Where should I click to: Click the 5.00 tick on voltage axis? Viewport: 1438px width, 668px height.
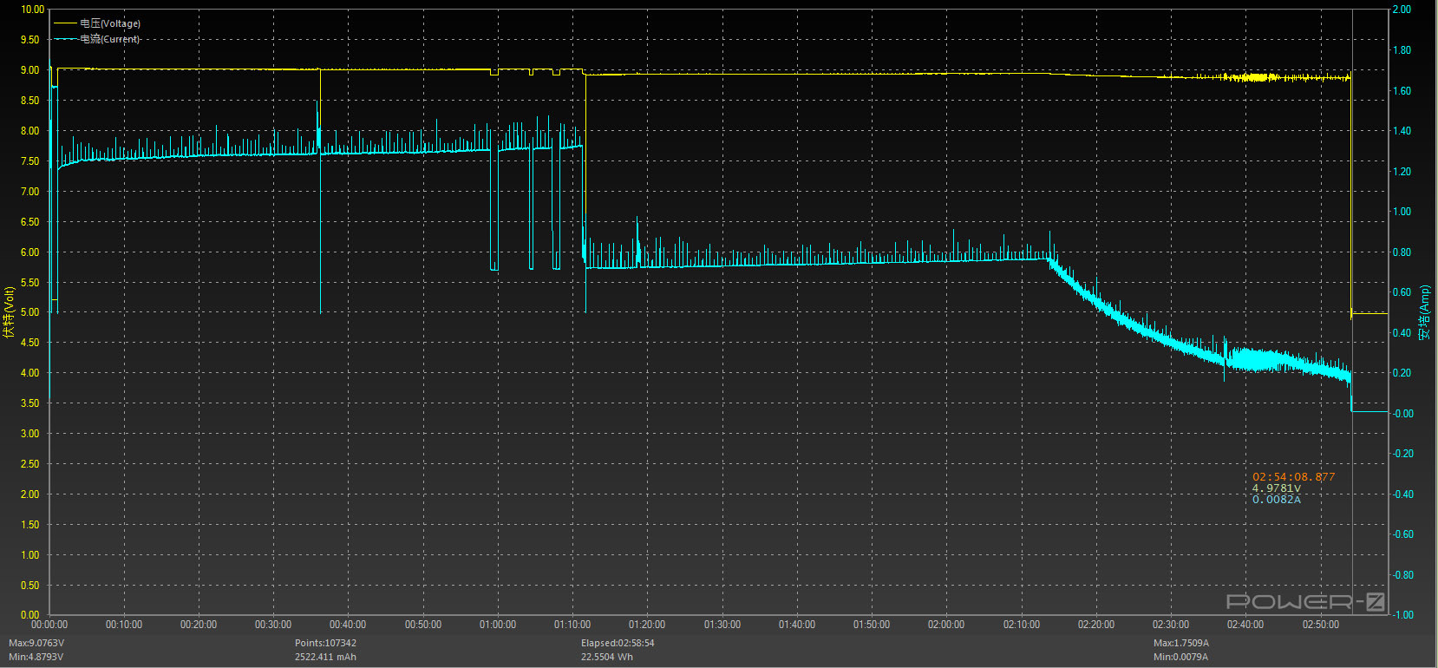(29, 312)
